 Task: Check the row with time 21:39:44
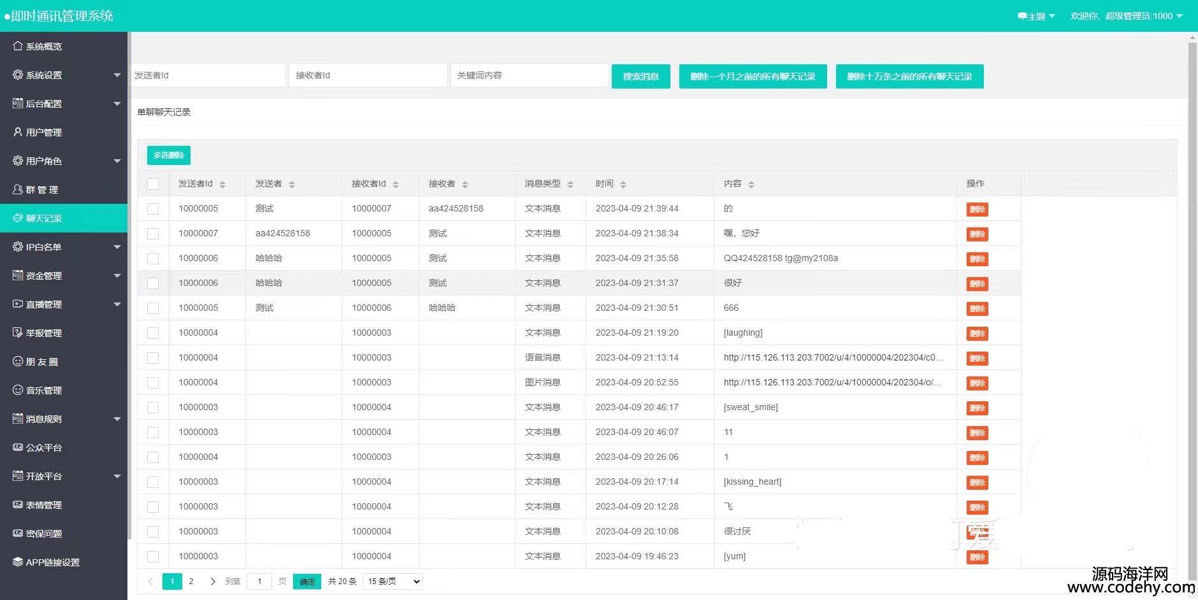153,209
